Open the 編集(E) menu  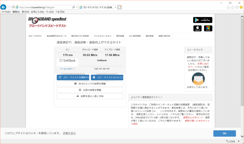[16, 12]
